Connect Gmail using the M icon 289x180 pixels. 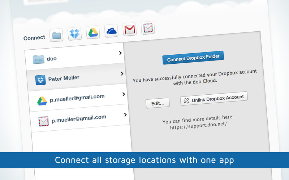130,29
